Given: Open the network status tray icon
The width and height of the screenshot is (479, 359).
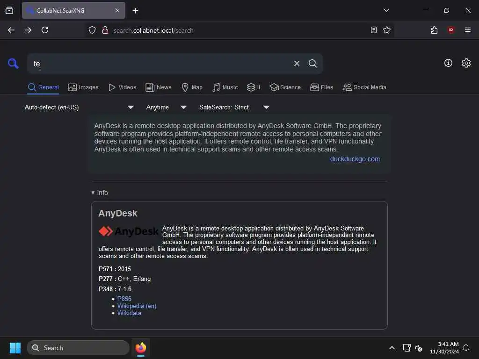Looking at the screenshot, I should (x=406, y=348).
